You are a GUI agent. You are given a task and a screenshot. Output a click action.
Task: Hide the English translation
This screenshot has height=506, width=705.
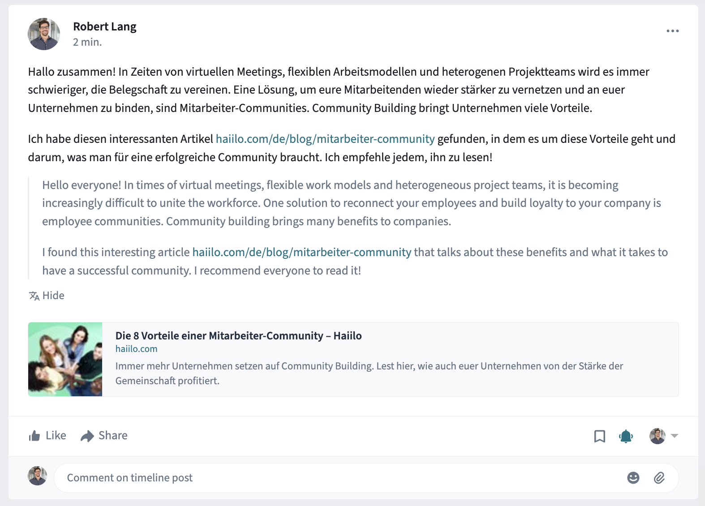(x=53, y=296)
